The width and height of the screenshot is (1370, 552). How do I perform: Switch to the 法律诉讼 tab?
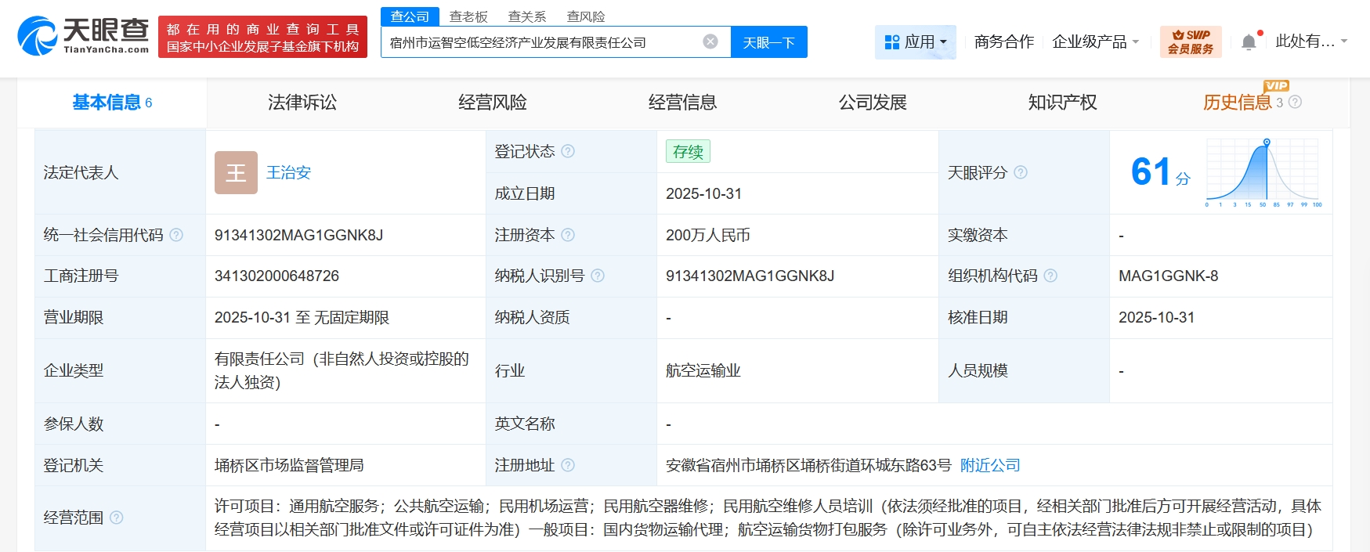pyautogui.click(x=302, y=103)
